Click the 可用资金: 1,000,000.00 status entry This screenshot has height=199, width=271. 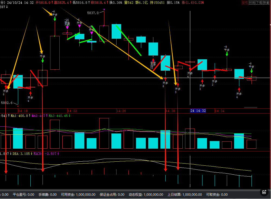click(78, 194)
